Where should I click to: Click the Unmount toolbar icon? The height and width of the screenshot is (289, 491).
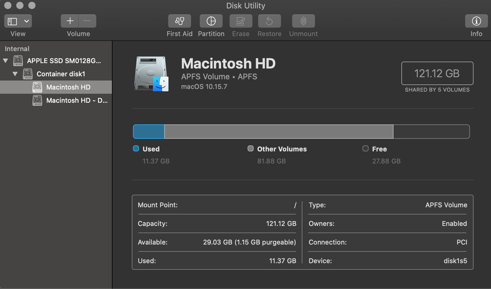pos(304,21)
